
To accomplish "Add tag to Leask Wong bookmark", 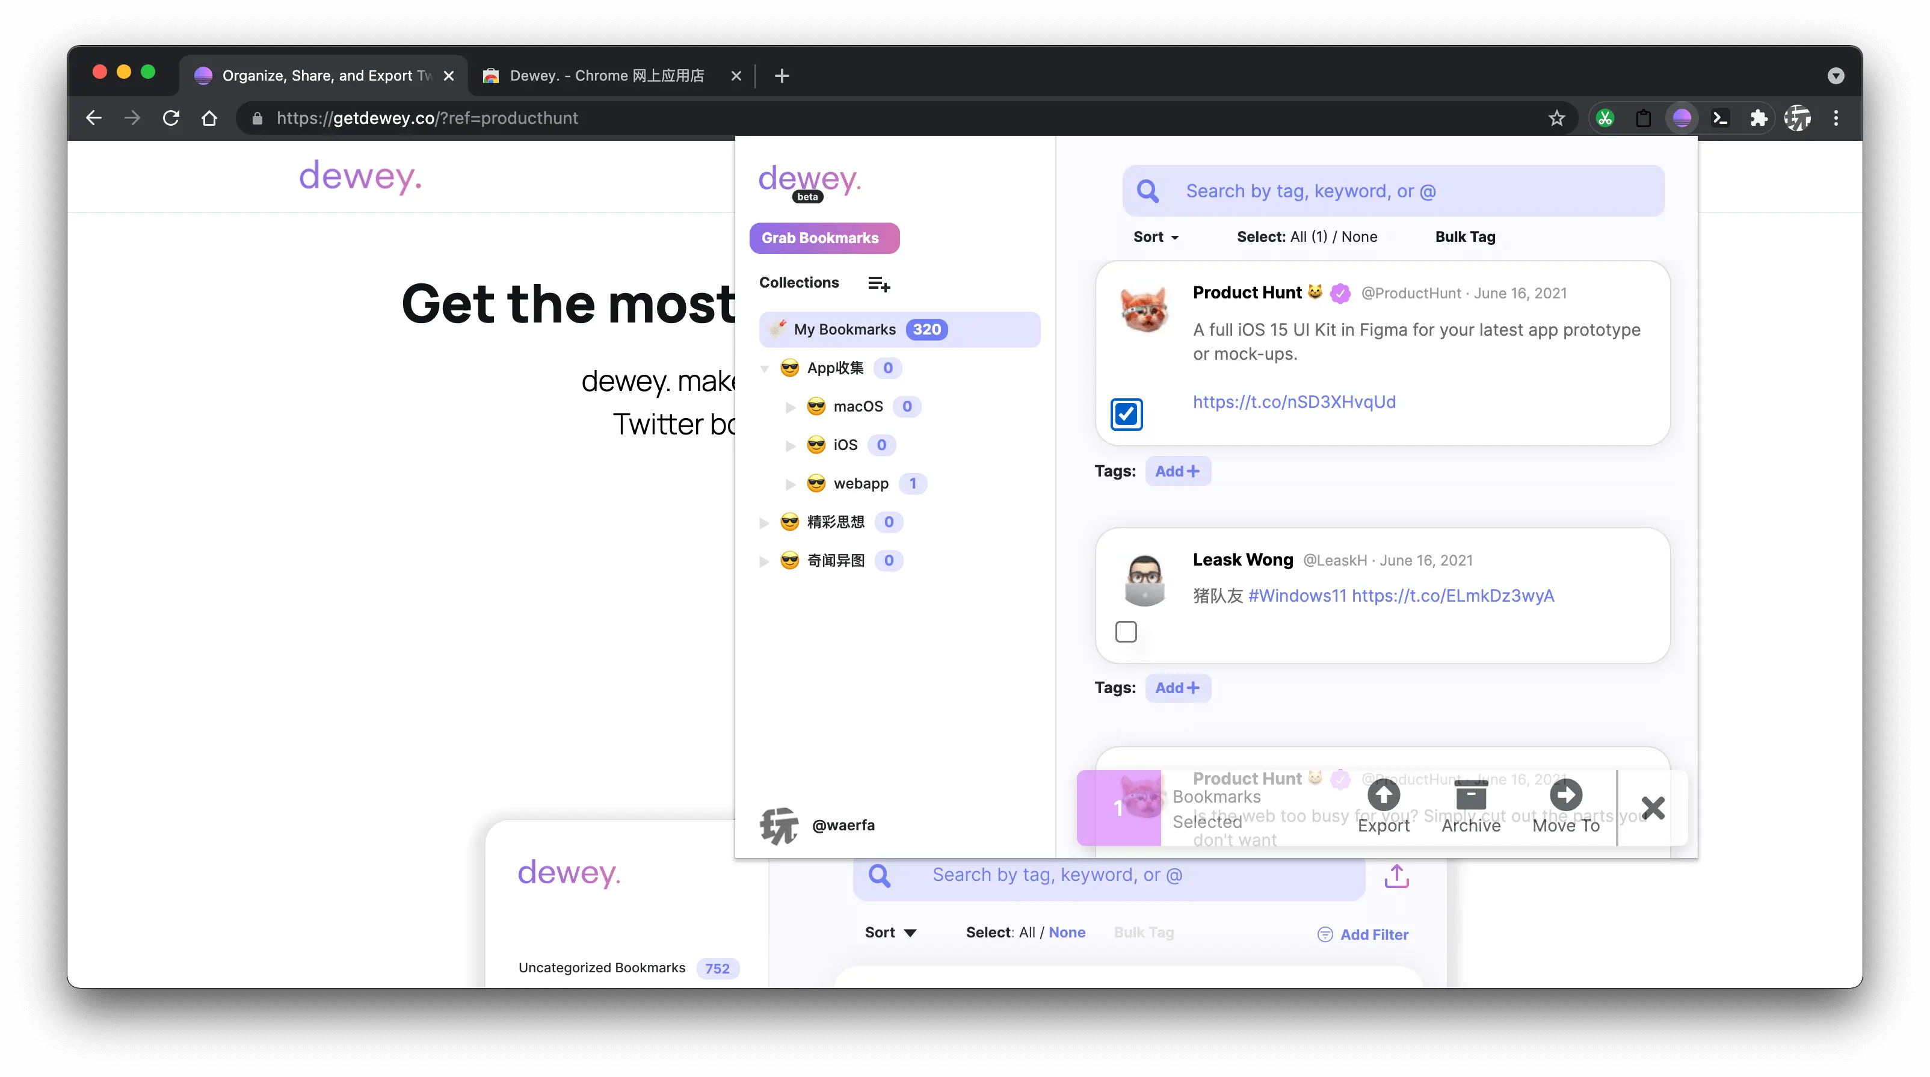I will coord(1177,688).
